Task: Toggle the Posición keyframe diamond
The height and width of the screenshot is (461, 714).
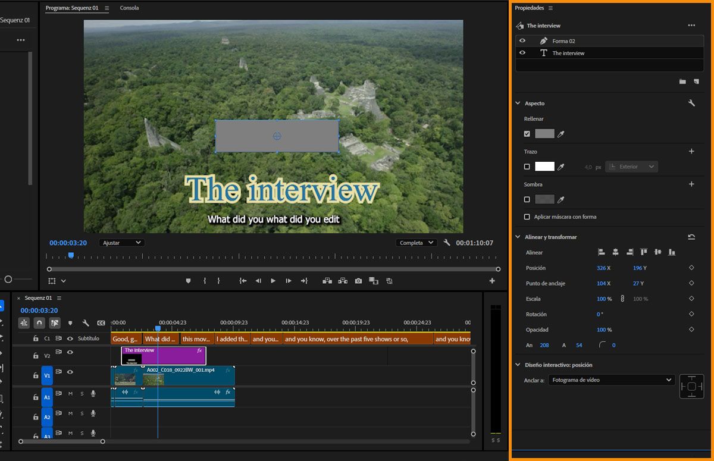Action: pyautogui.click(x=691, y=268)
